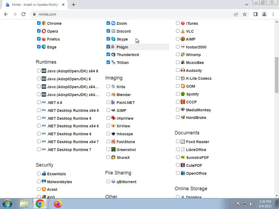
Task: Click the Zoom camera icon
Action: pos(113,23)
